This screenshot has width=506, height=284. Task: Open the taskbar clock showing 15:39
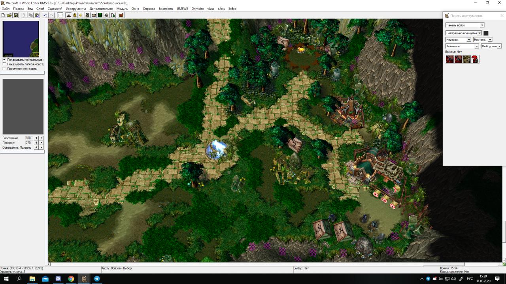(x=483, y=278)
